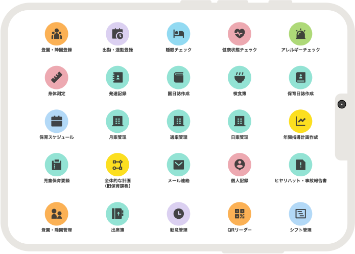Click the 年間指導計画作成 chart icon

pyautogui.click(x=300, y=121)
